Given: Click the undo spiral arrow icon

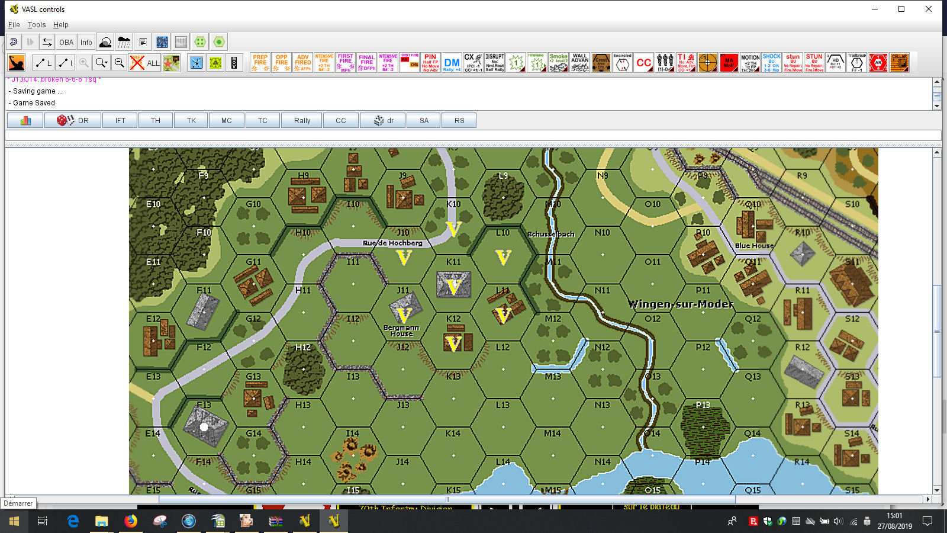Looking at the screenshot, I should (14, 42).
